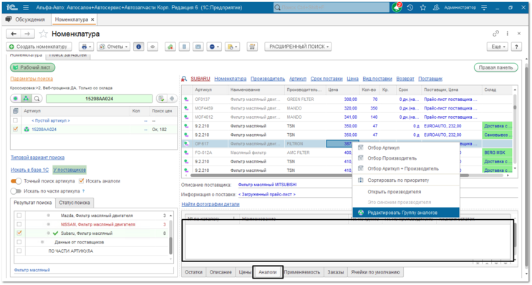The height and width of the screenshot is (285, 532).
Task: Open the 1C main menu hamburger icon
Action: 26,7
